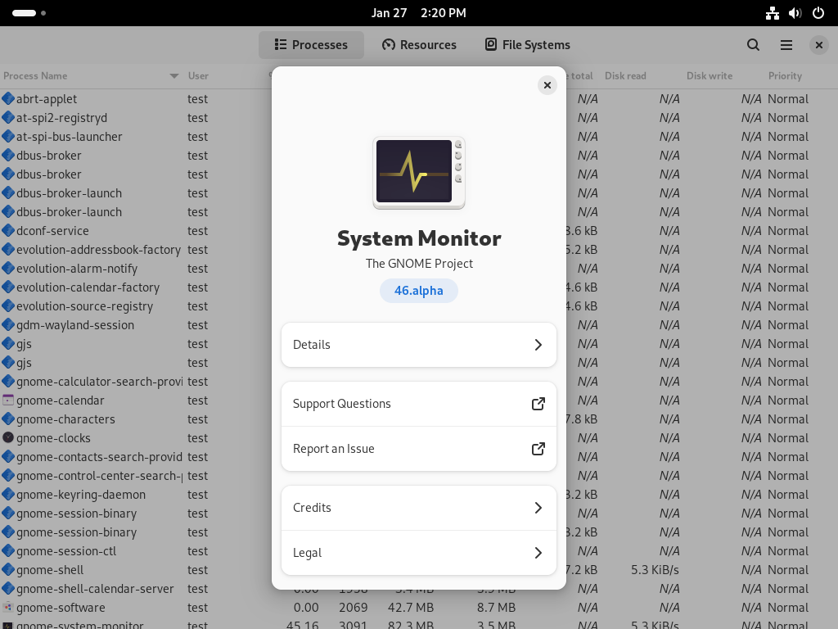
Task: Switch to the File Systems tab
Action: coord(528,45)
